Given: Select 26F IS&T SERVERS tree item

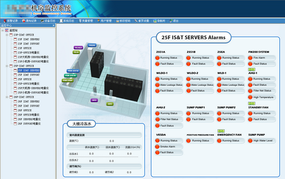Looking at the screenshot, I should point(28,101).
